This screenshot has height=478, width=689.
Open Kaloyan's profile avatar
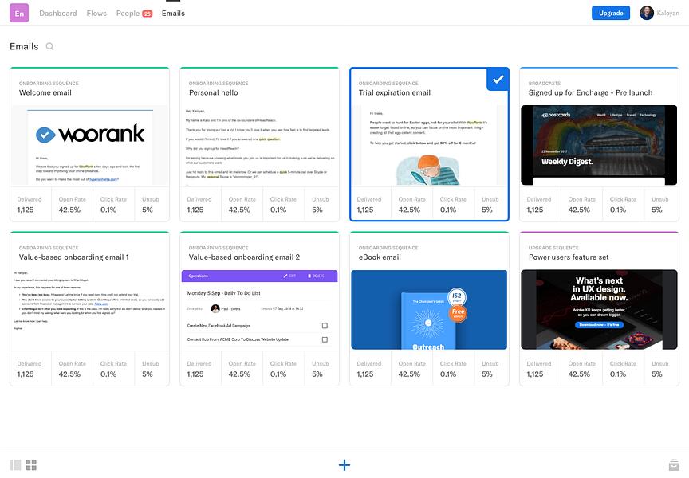[x=647, y=14]
